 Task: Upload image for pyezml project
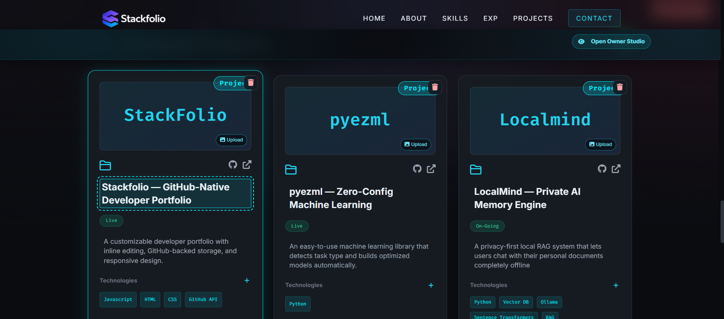tap(416, 144)
